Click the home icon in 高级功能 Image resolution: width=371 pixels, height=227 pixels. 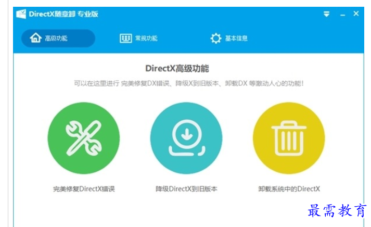point(36,38)
